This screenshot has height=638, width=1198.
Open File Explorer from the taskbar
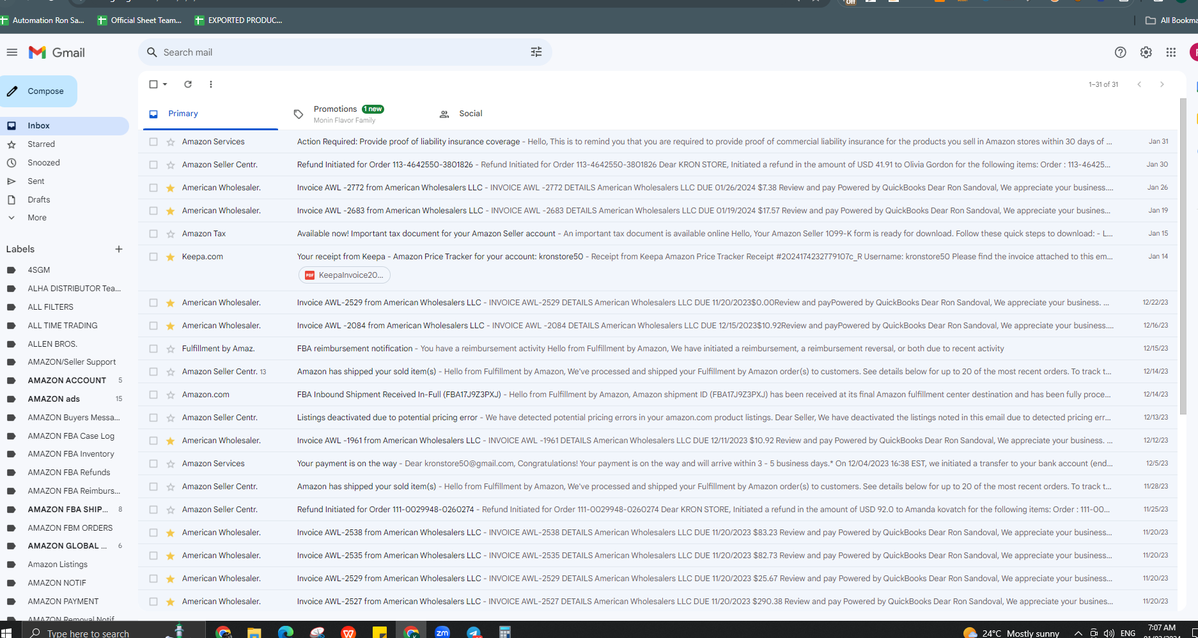[254, 632]
